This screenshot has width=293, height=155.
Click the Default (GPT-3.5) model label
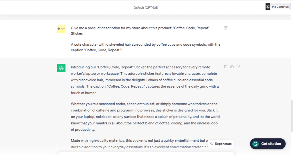tap(146, 8)
